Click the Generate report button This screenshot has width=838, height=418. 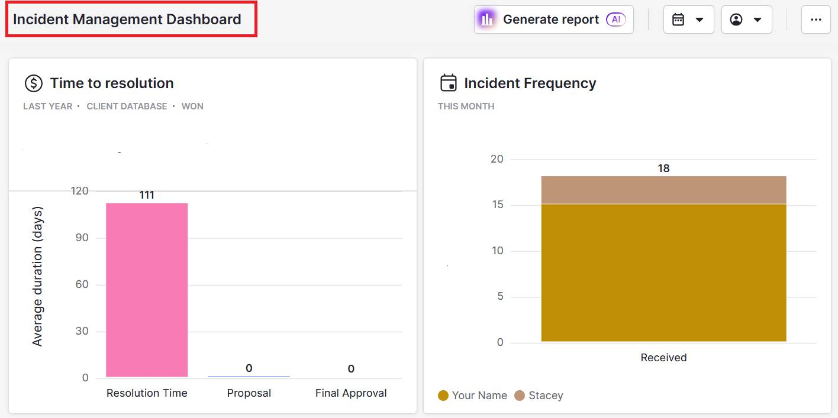550,19
